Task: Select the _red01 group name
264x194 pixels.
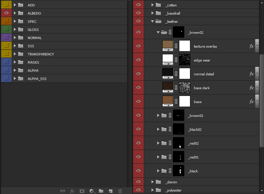Action: point(193,157)
